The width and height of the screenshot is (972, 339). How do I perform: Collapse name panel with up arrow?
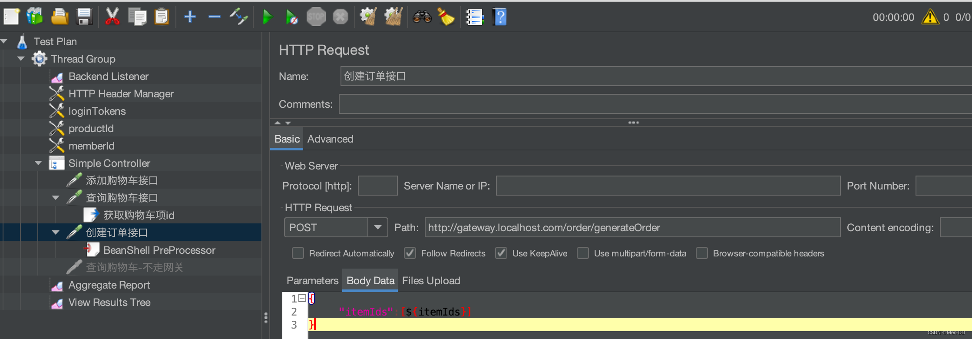[x=278, y=123]
